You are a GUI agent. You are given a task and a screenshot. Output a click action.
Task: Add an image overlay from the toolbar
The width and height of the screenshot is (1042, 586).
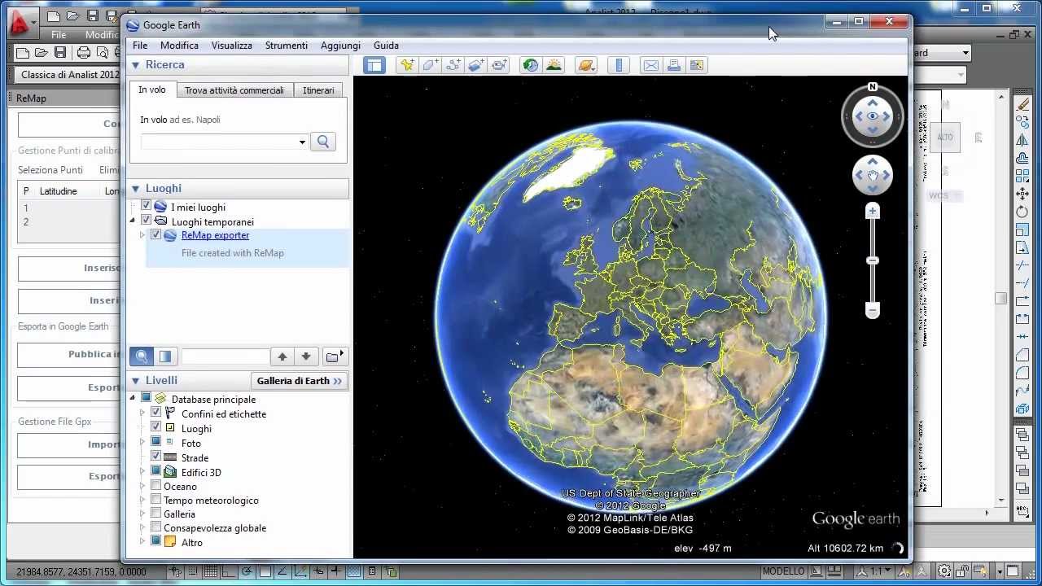click(476, 65)
